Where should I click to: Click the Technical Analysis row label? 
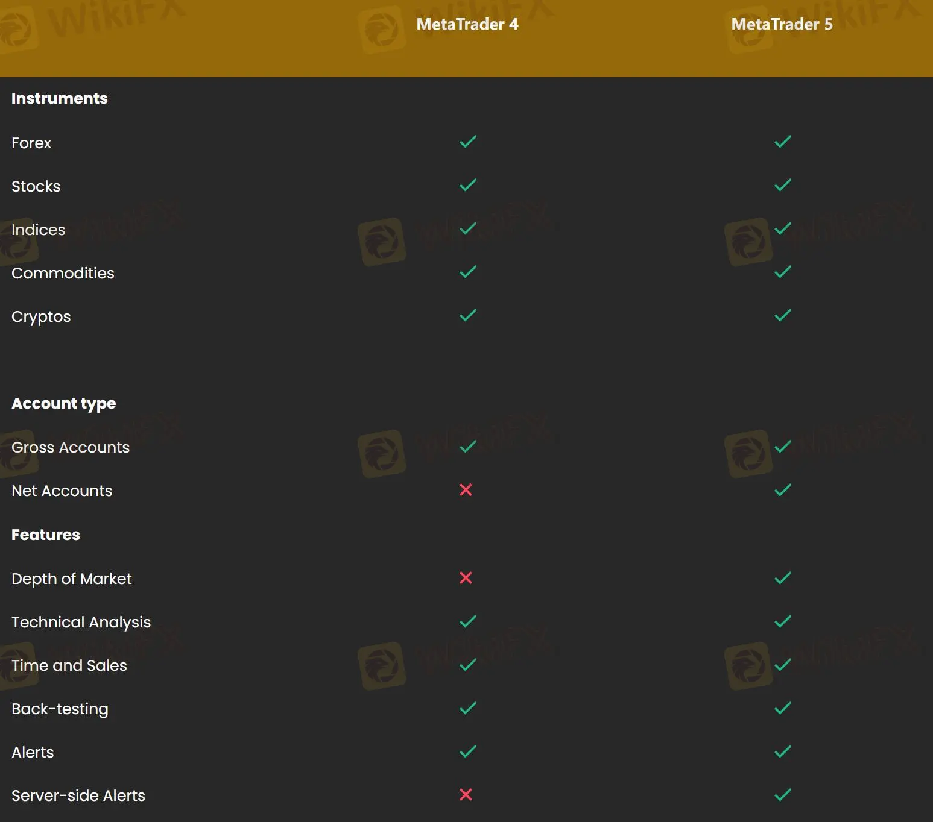pos(81,622)
